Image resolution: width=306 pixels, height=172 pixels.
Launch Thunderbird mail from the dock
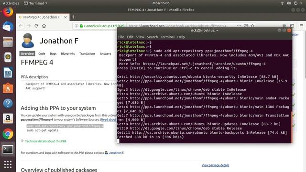coord(8,27)
